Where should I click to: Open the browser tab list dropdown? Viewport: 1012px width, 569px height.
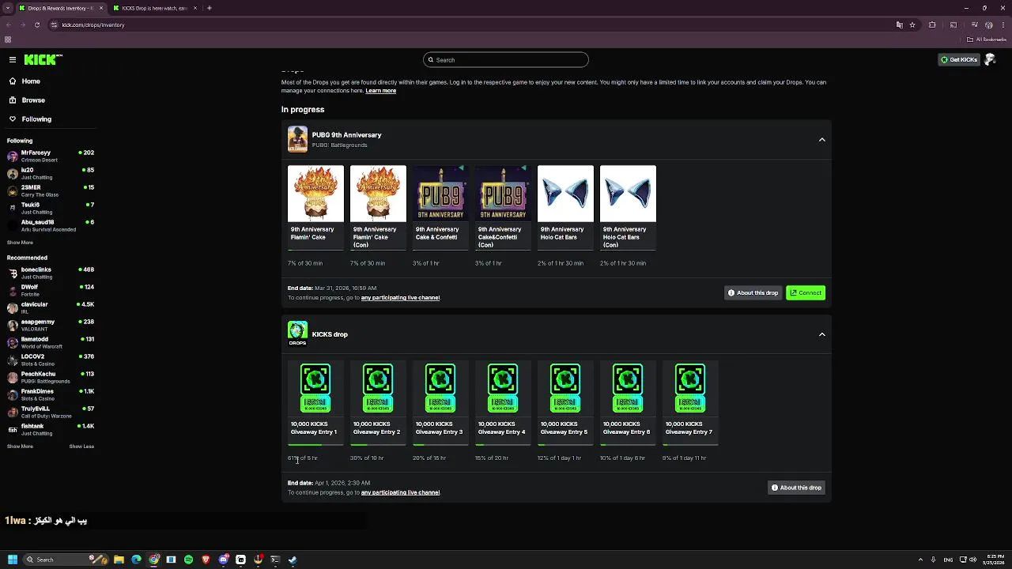click(x=7, y=8)
